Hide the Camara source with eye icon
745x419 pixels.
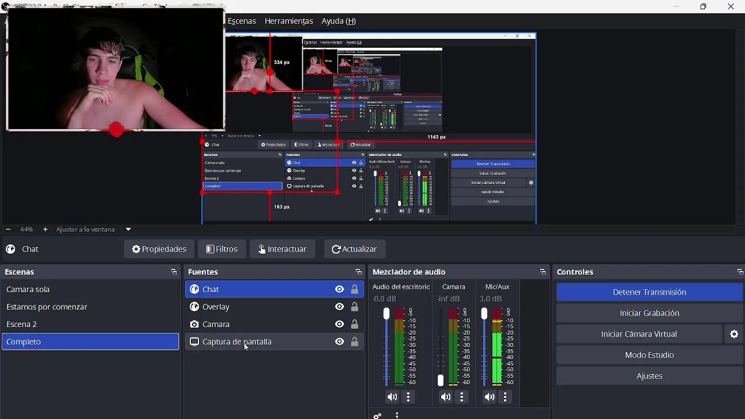[339, 324]
